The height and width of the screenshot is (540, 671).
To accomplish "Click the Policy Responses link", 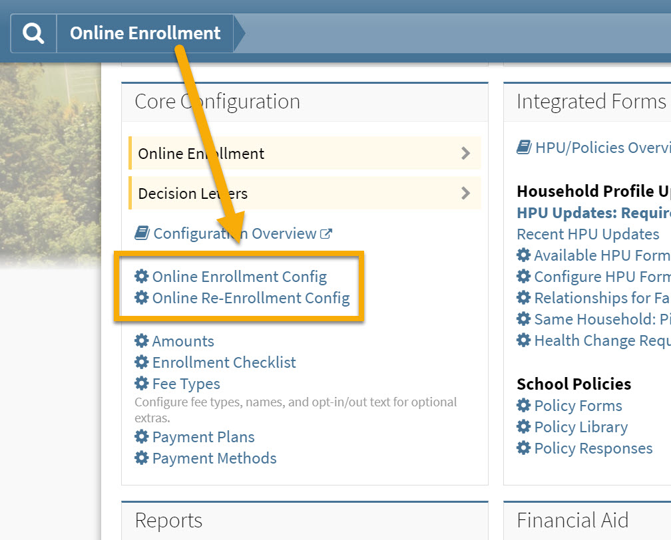I will (x=593, y=448).
